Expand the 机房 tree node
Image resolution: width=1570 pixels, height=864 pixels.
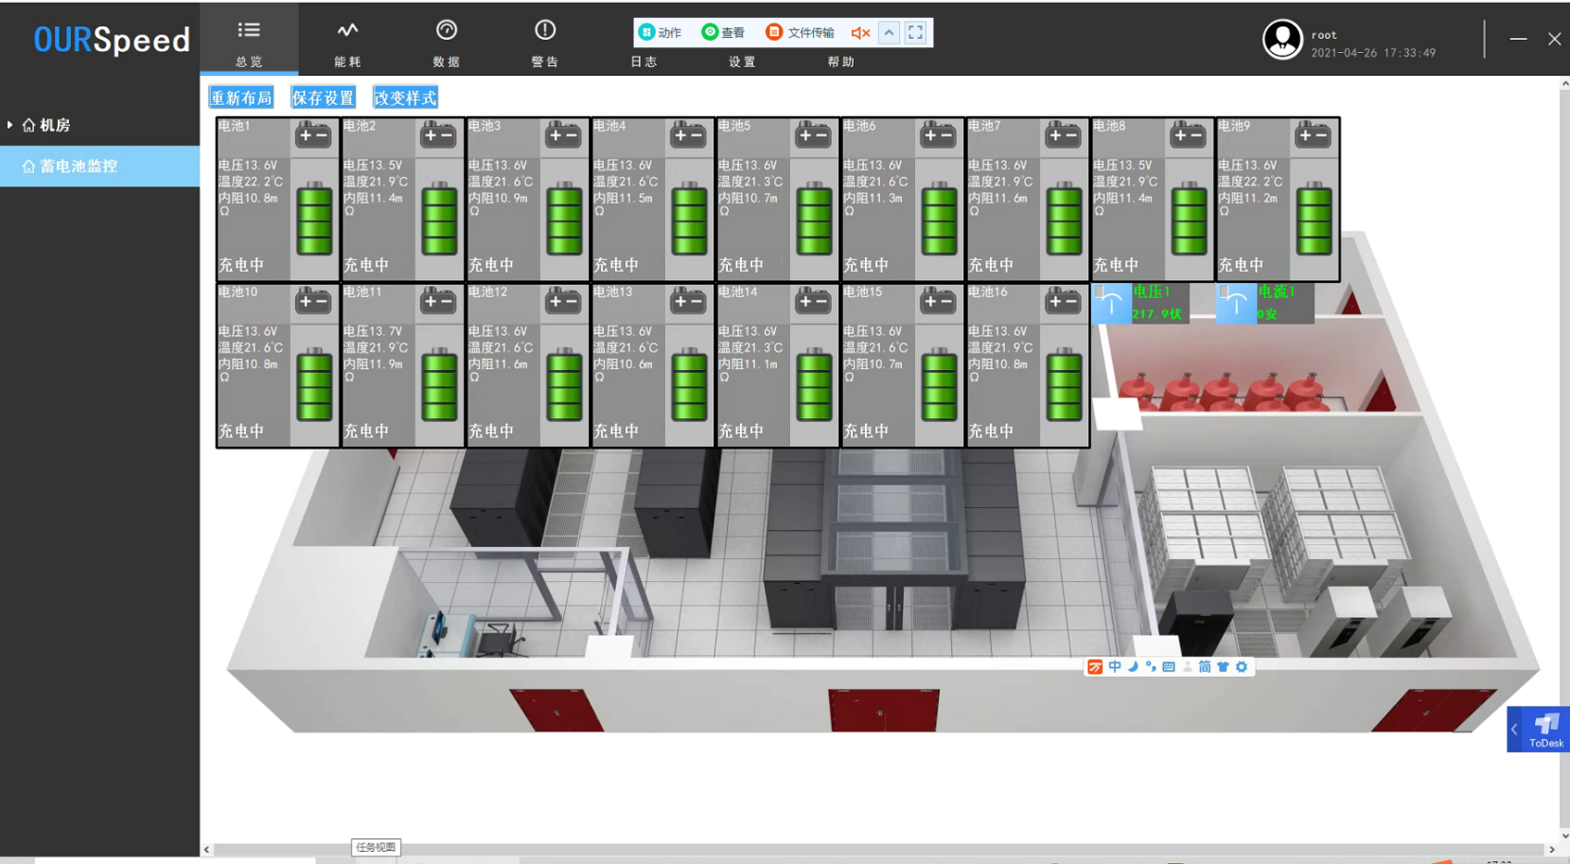(10, 125)
